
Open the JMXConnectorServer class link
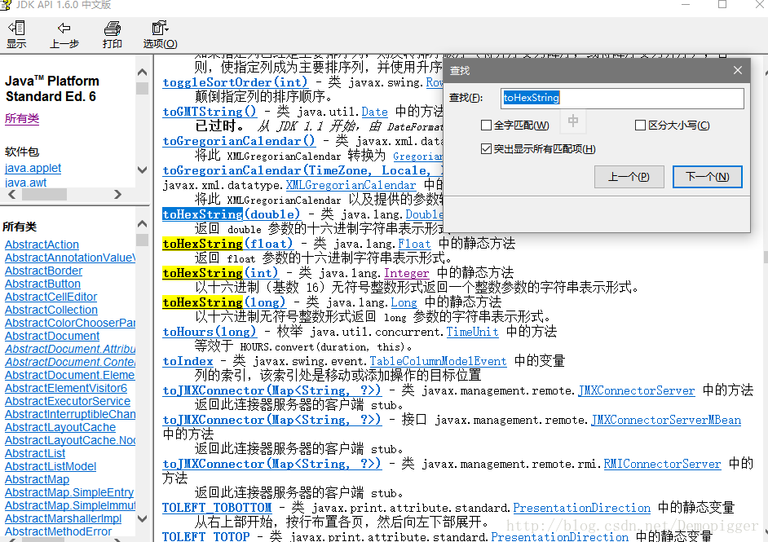[x=637, y=390]
